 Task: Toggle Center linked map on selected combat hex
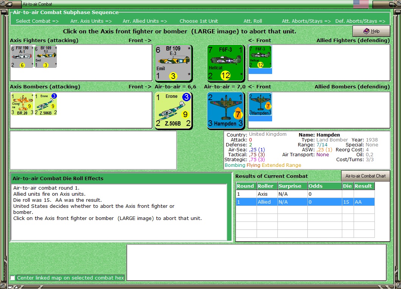click(x=12, y=278)
